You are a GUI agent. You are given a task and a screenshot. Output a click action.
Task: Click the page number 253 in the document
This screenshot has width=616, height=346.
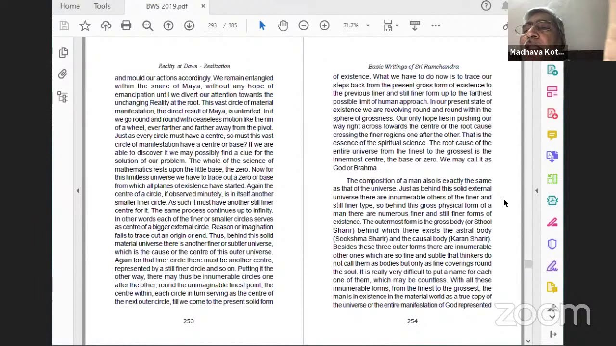point(189,321)
